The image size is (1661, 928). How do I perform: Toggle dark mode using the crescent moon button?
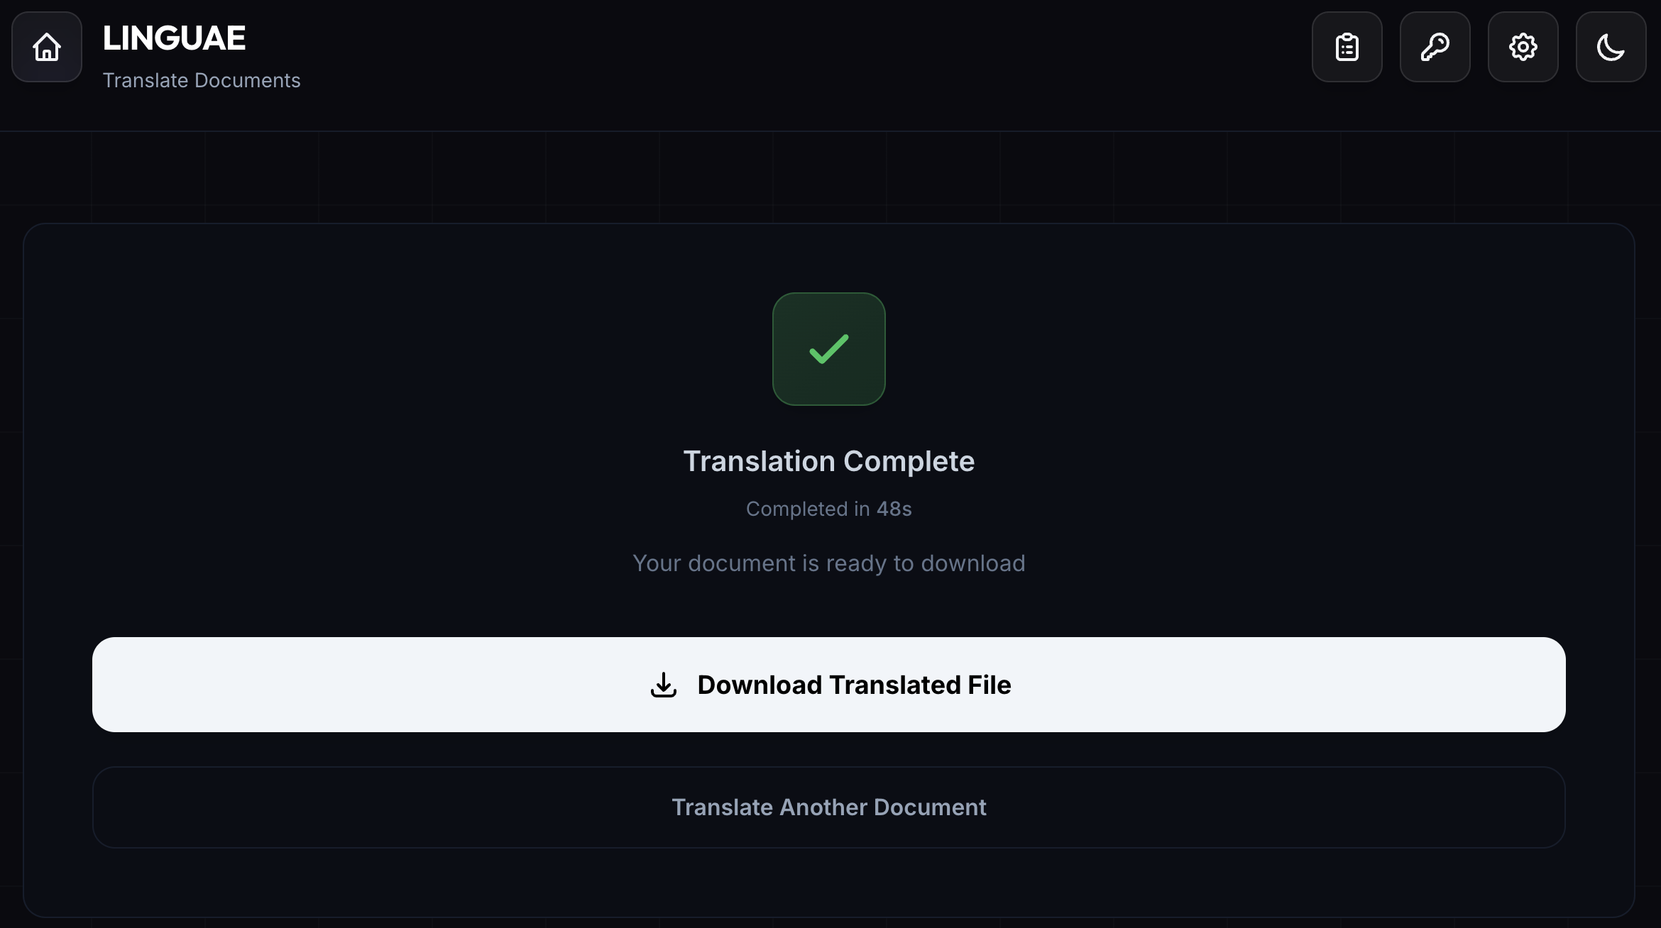(x=1611, y=46)
